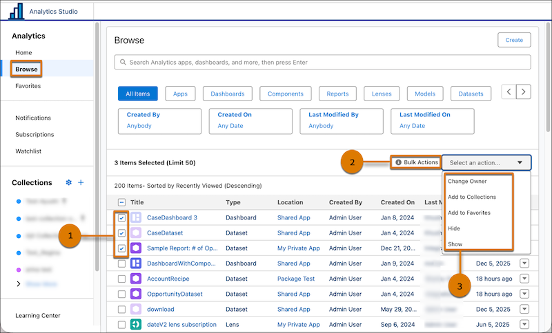The height and width of the screenshot is (333, 552).
Task: Open the Created On date filter
Action: pos(250,121)
